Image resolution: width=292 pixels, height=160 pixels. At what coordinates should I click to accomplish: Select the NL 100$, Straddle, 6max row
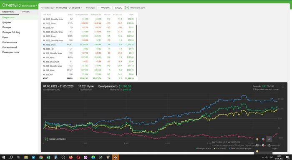coord(88,40)
